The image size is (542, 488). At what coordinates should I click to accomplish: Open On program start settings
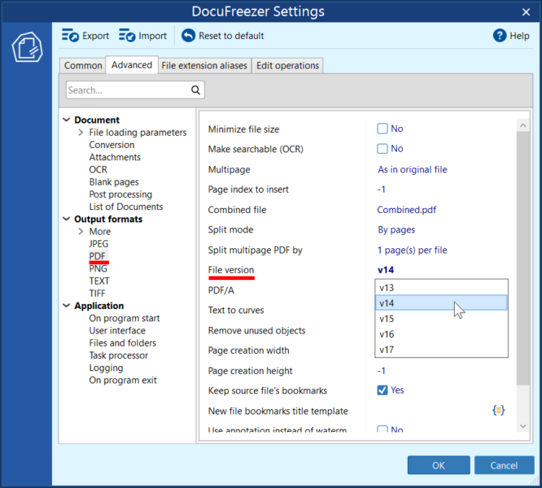[x=125, y=318]
